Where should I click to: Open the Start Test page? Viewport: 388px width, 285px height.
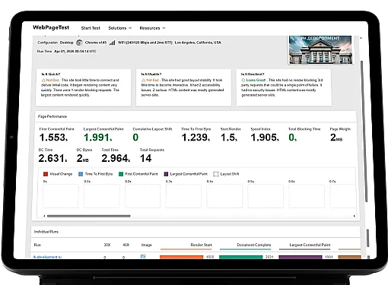91,28
